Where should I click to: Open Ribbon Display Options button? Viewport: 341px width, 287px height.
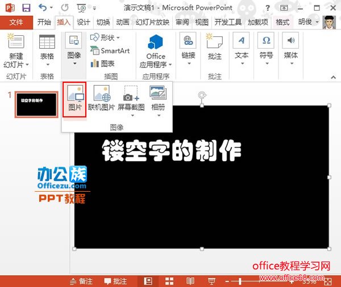point(284,8)
